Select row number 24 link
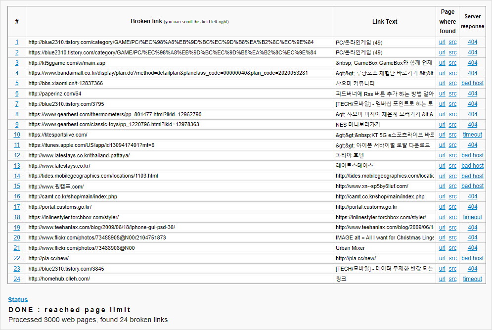 tap(17, 279)
